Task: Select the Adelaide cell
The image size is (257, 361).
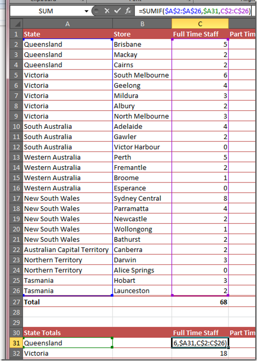Action: point(142,126)
